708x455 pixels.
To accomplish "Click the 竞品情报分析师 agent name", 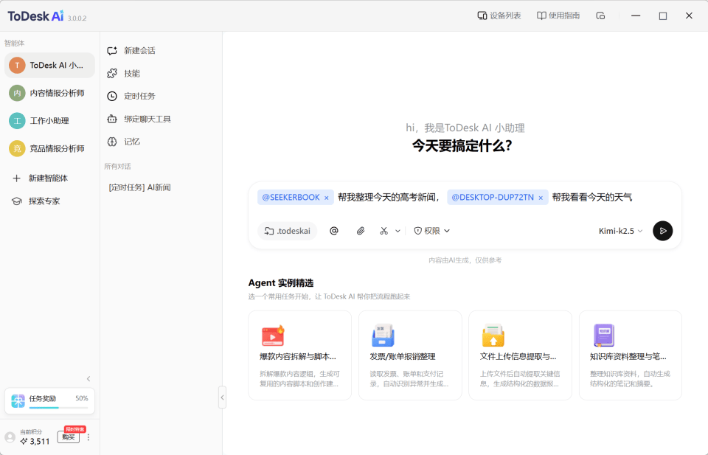I will point(57,148).
